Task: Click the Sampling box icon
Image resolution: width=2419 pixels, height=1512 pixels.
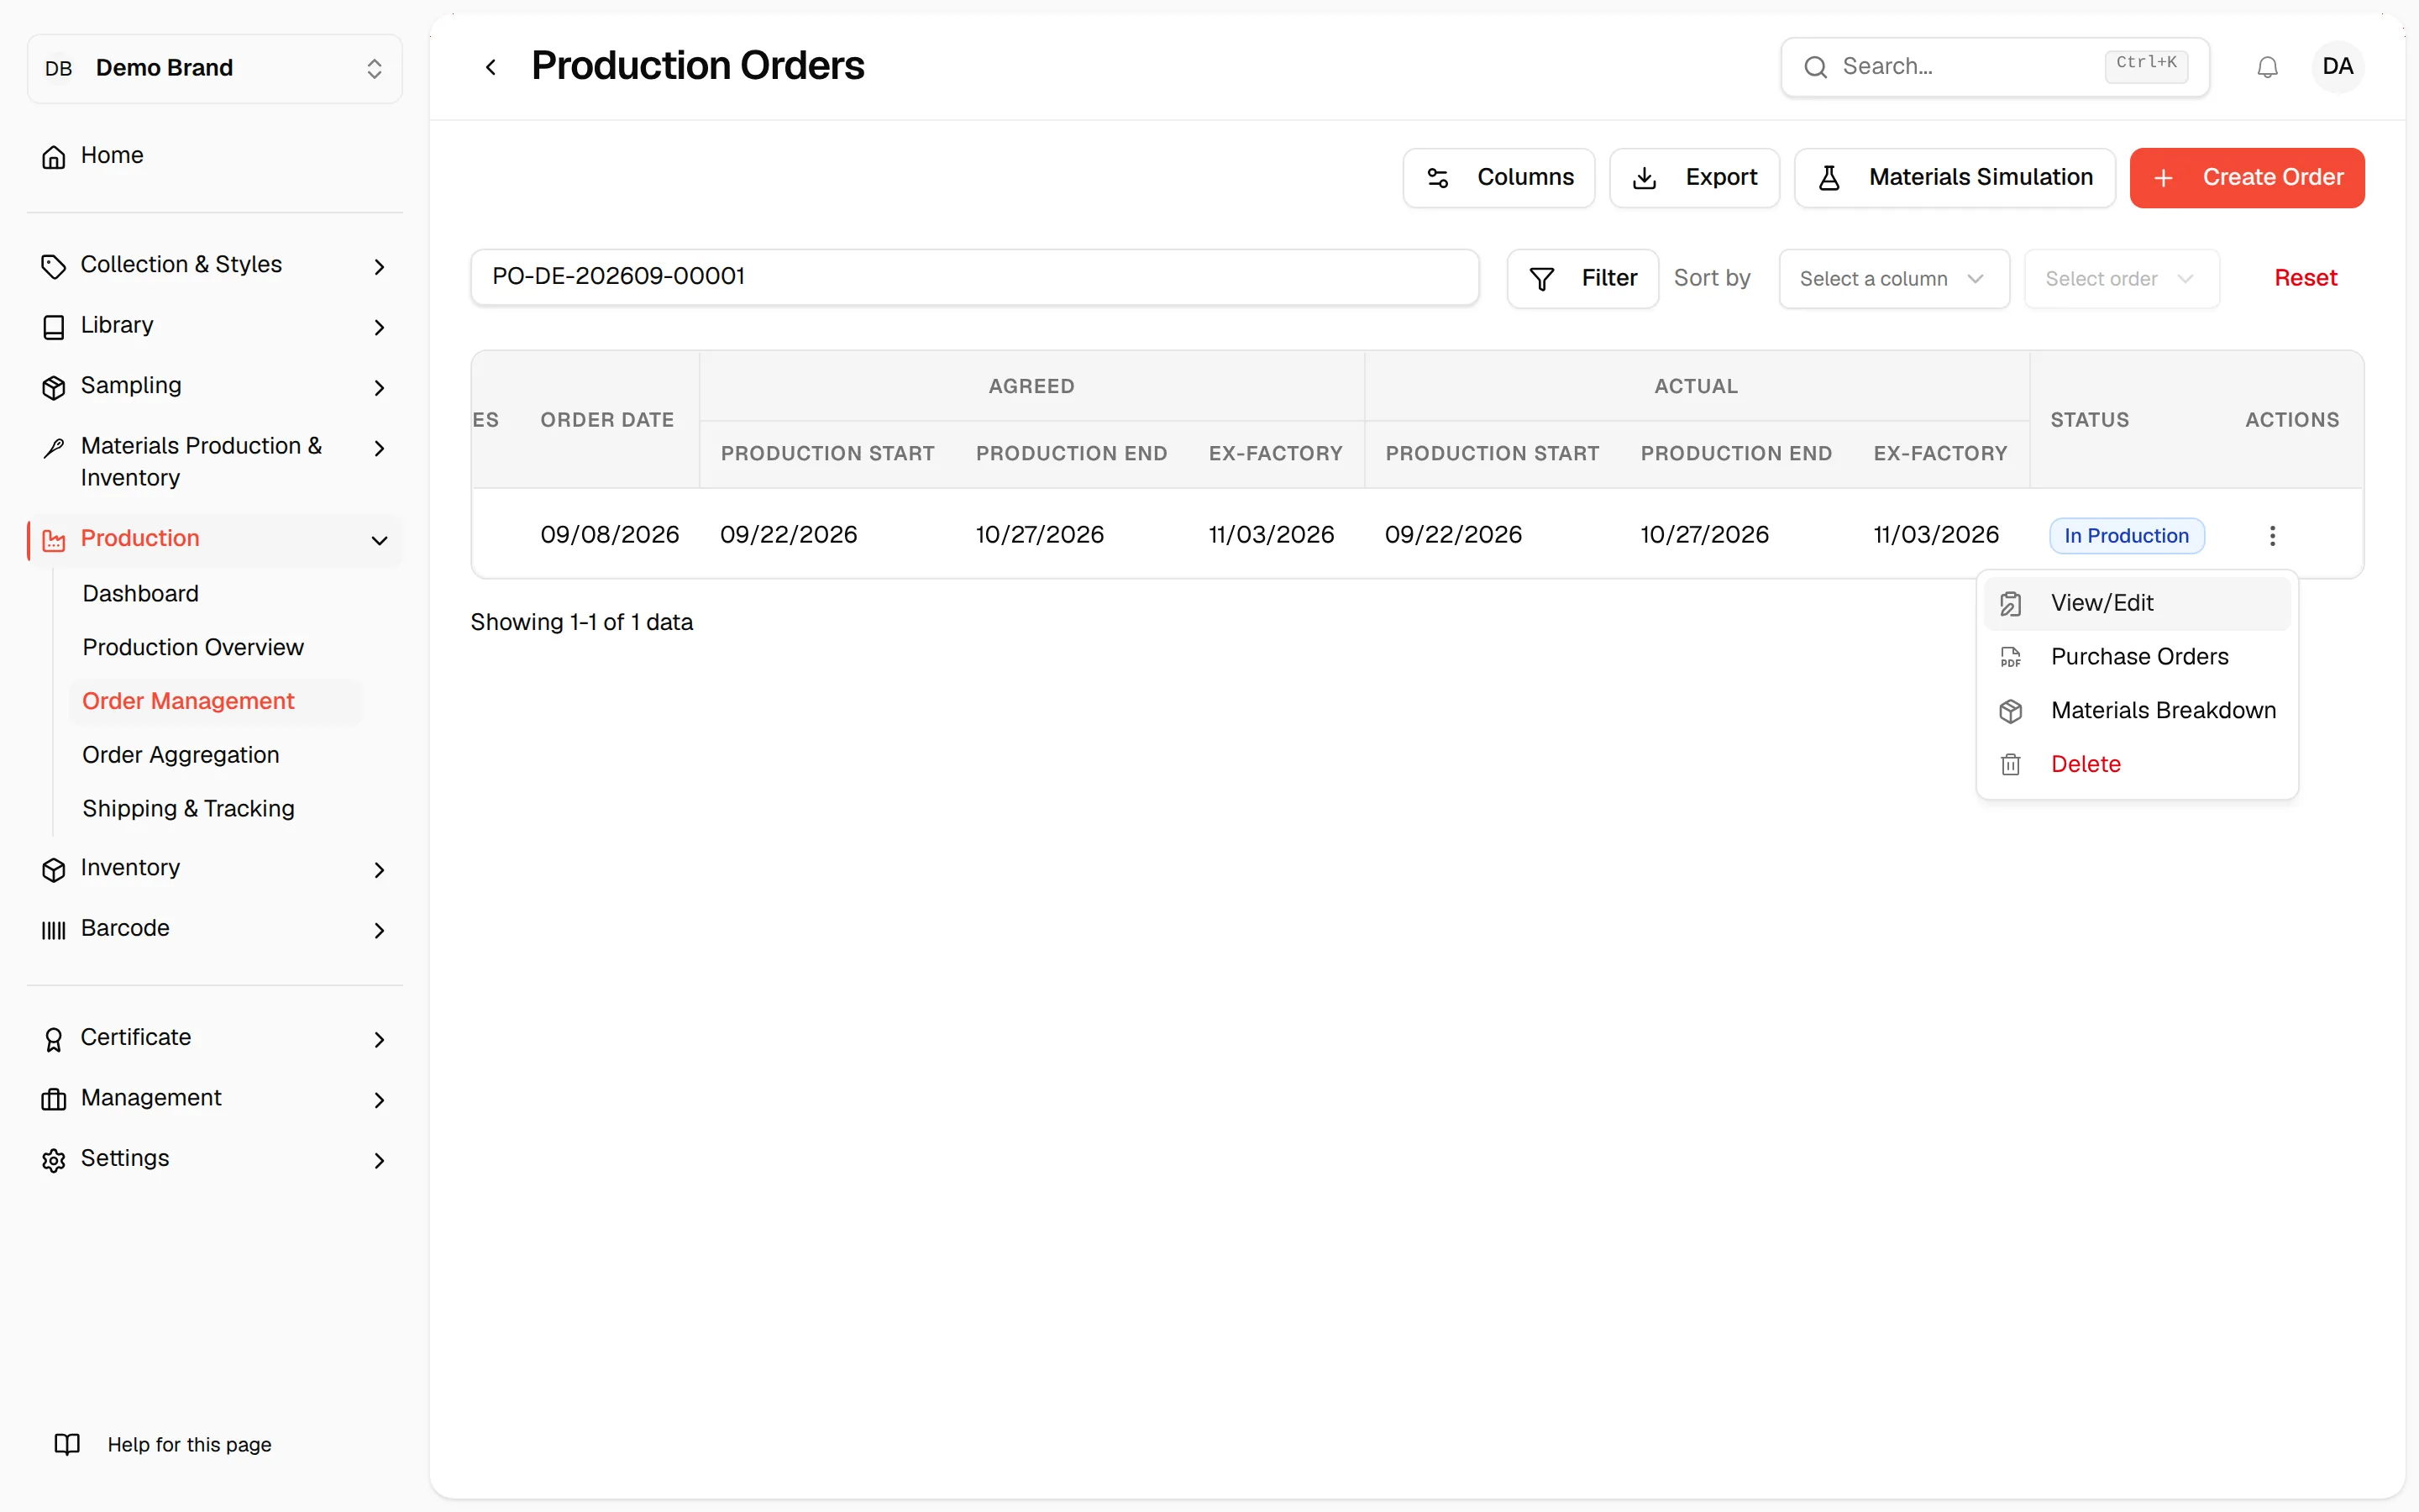Action: click(x=54, y=387)
